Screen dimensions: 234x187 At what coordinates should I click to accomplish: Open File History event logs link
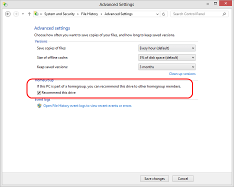click(x=87, y=106)
